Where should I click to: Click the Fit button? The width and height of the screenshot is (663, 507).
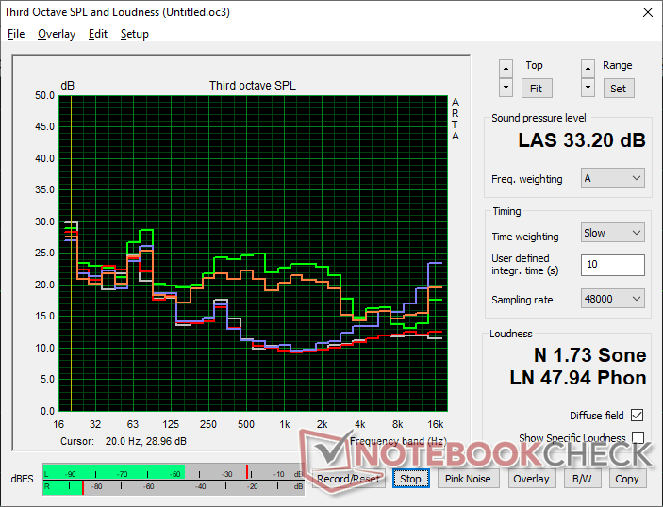(535, 88)
